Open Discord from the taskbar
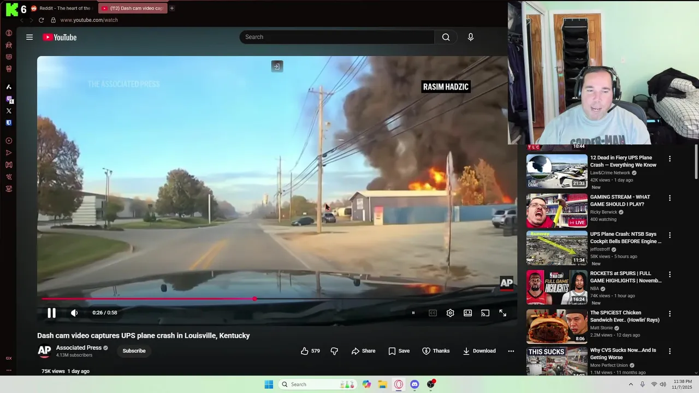Viewport: 699px width, 393px height. point(414,384)
